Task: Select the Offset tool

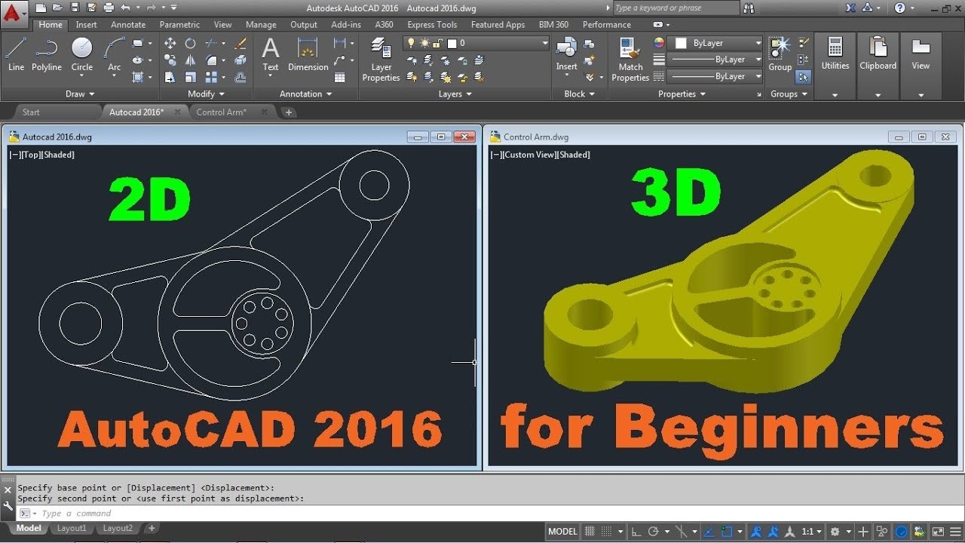Action: 240,77
